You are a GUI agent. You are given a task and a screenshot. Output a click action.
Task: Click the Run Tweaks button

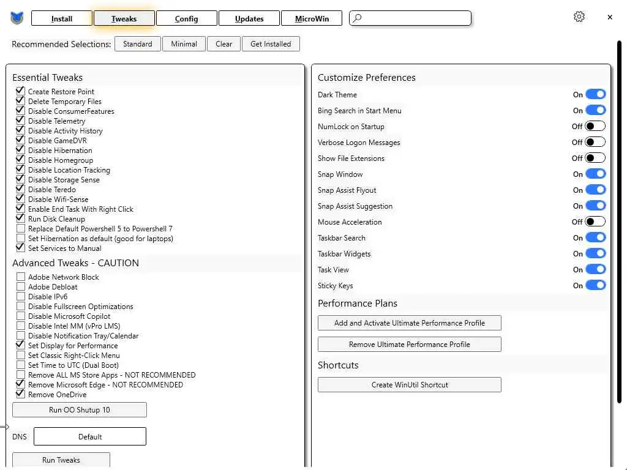pyautogui.click(x=61, y=460)
